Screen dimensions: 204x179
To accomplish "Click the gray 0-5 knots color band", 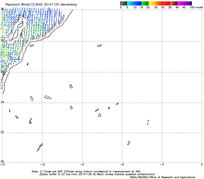I will click(124, 3).
